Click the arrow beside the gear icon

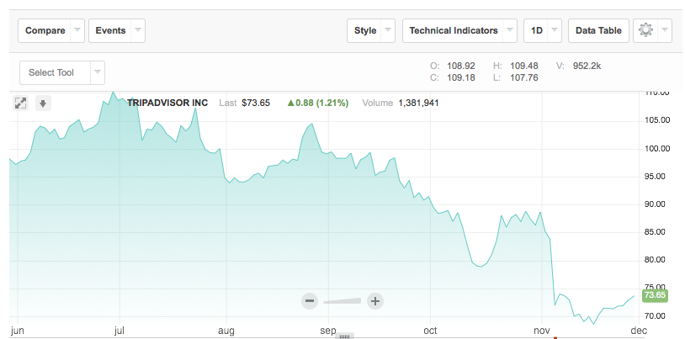[666, 30]
